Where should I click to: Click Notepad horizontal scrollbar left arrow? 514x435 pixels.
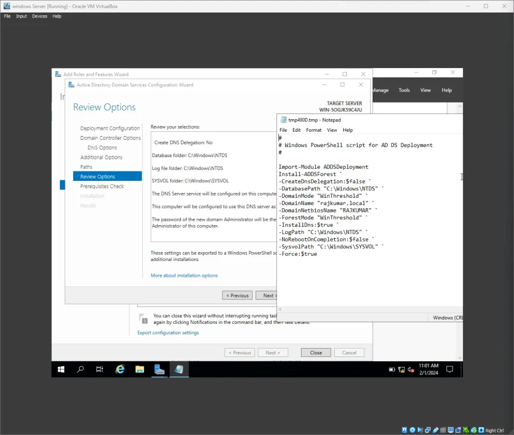[280, 309]
